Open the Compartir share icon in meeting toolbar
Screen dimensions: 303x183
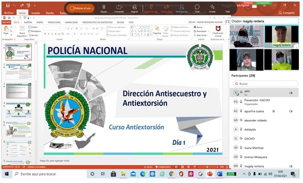118,7
